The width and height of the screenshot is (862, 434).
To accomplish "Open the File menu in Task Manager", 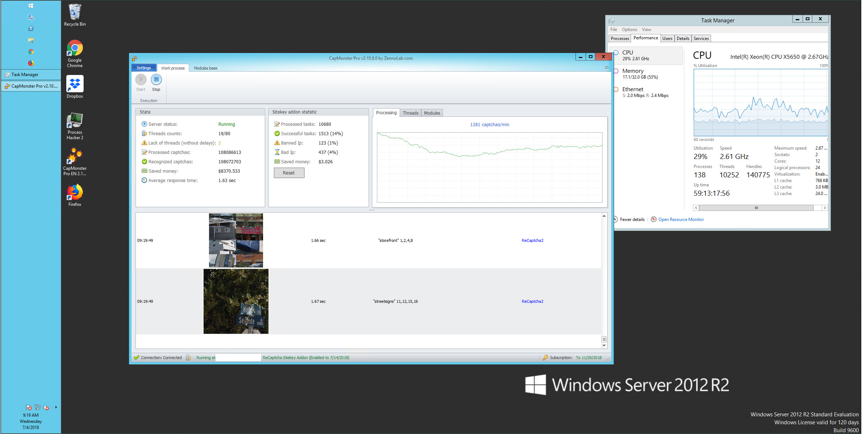I will click(x=614, y=30).
